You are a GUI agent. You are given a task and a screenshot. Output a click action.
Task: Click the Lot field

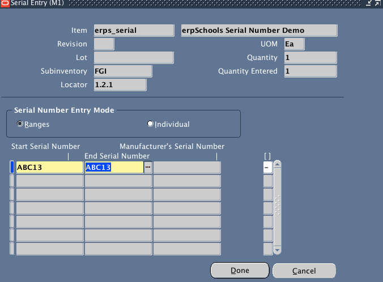click(134, 58)
